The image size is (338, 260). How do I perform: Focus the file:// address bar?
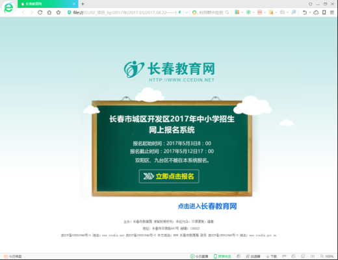(x=125, y=12)
